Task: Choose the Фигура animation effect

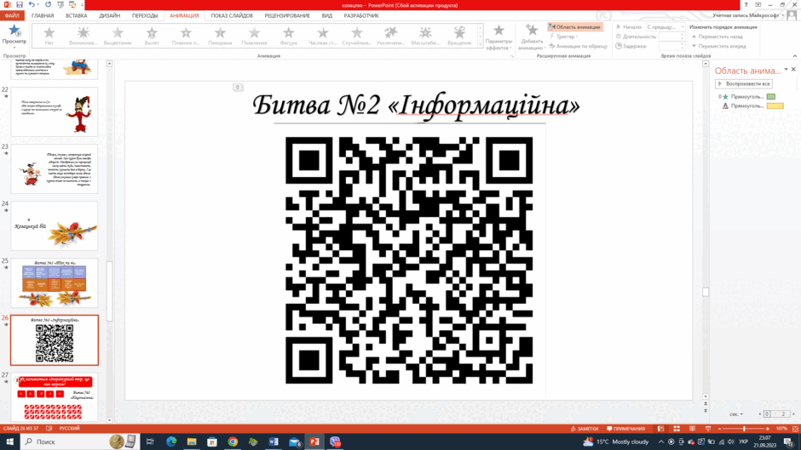Action: click(x=289, y=37)
